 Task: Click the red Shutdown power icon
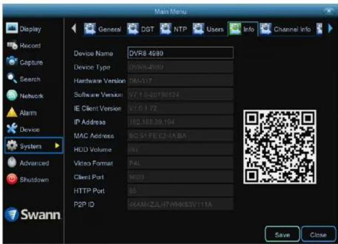coord(12,179)
